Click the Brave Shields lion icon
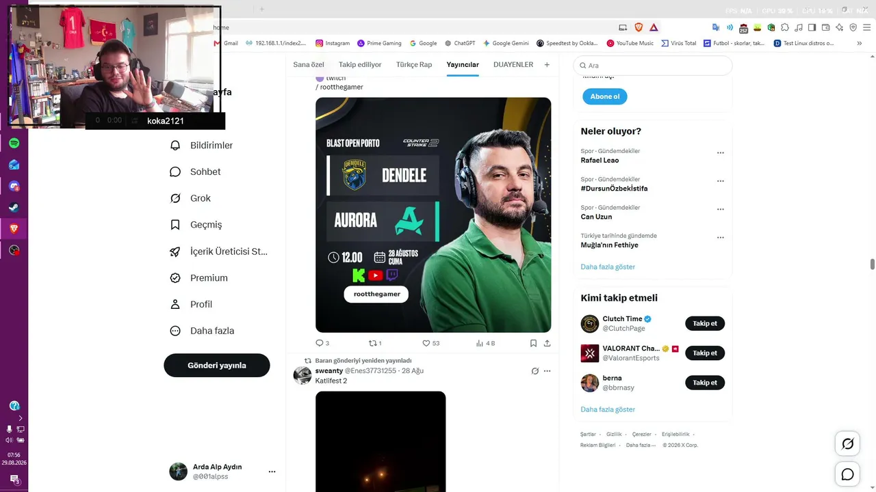The width and height of the screenshot is (876, 492). pyautogui.click(x=639, y=27)
